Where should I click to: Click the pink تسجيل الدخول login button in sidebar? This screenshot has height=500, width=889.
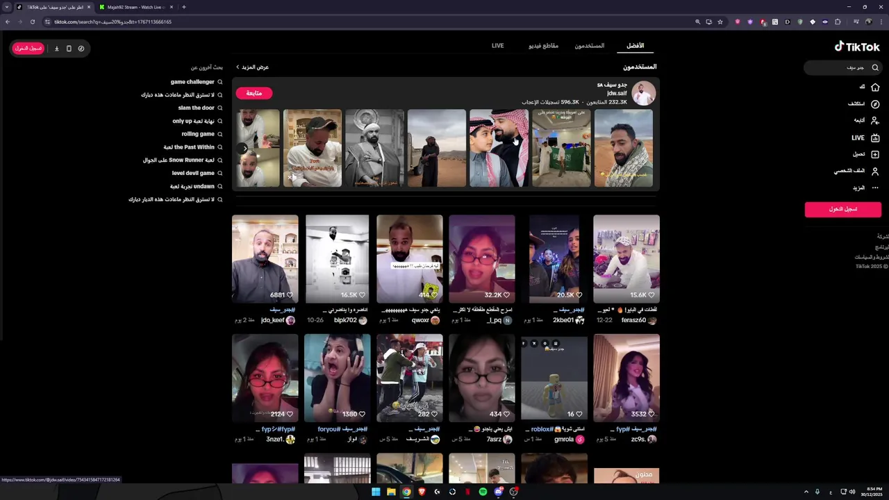[842, 209]
